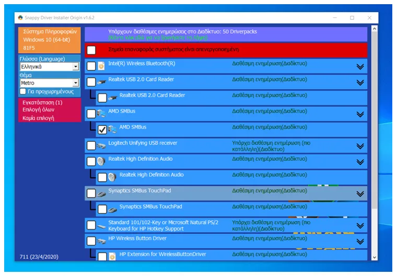397x276 pixels.
Task: Expand the Realtek High Definition Audio chevron
Action: click(x=360, y=162)
